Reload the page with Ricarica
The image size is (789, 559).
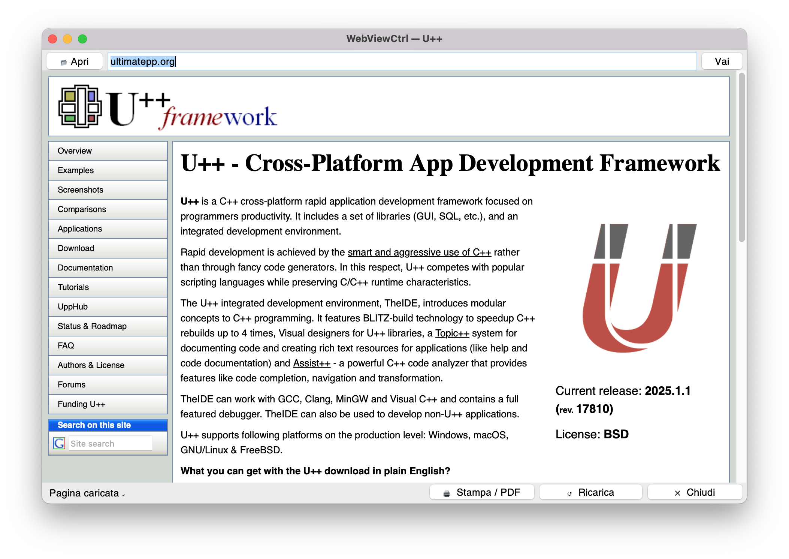coord(590,492)
